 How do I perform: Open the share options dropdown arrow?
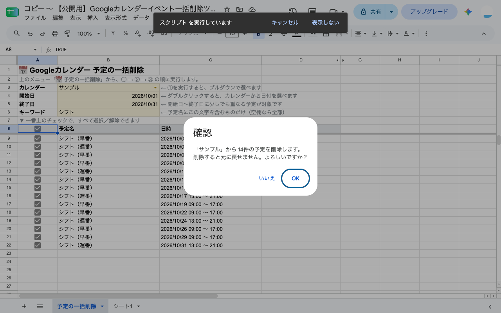coord(391,12)
